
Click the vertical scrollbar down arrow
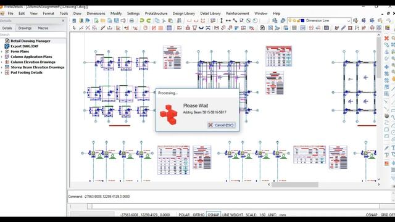(x=378, y=179)
